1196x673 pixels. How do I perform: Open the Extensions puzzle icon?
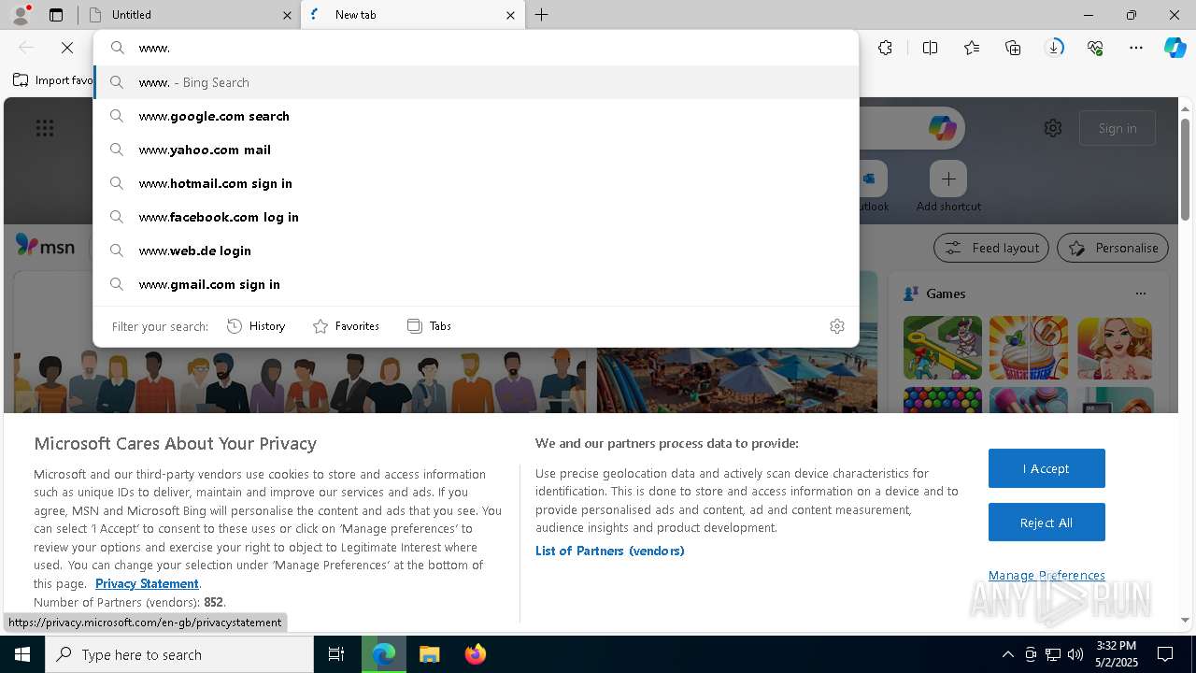tap(885, 48)
